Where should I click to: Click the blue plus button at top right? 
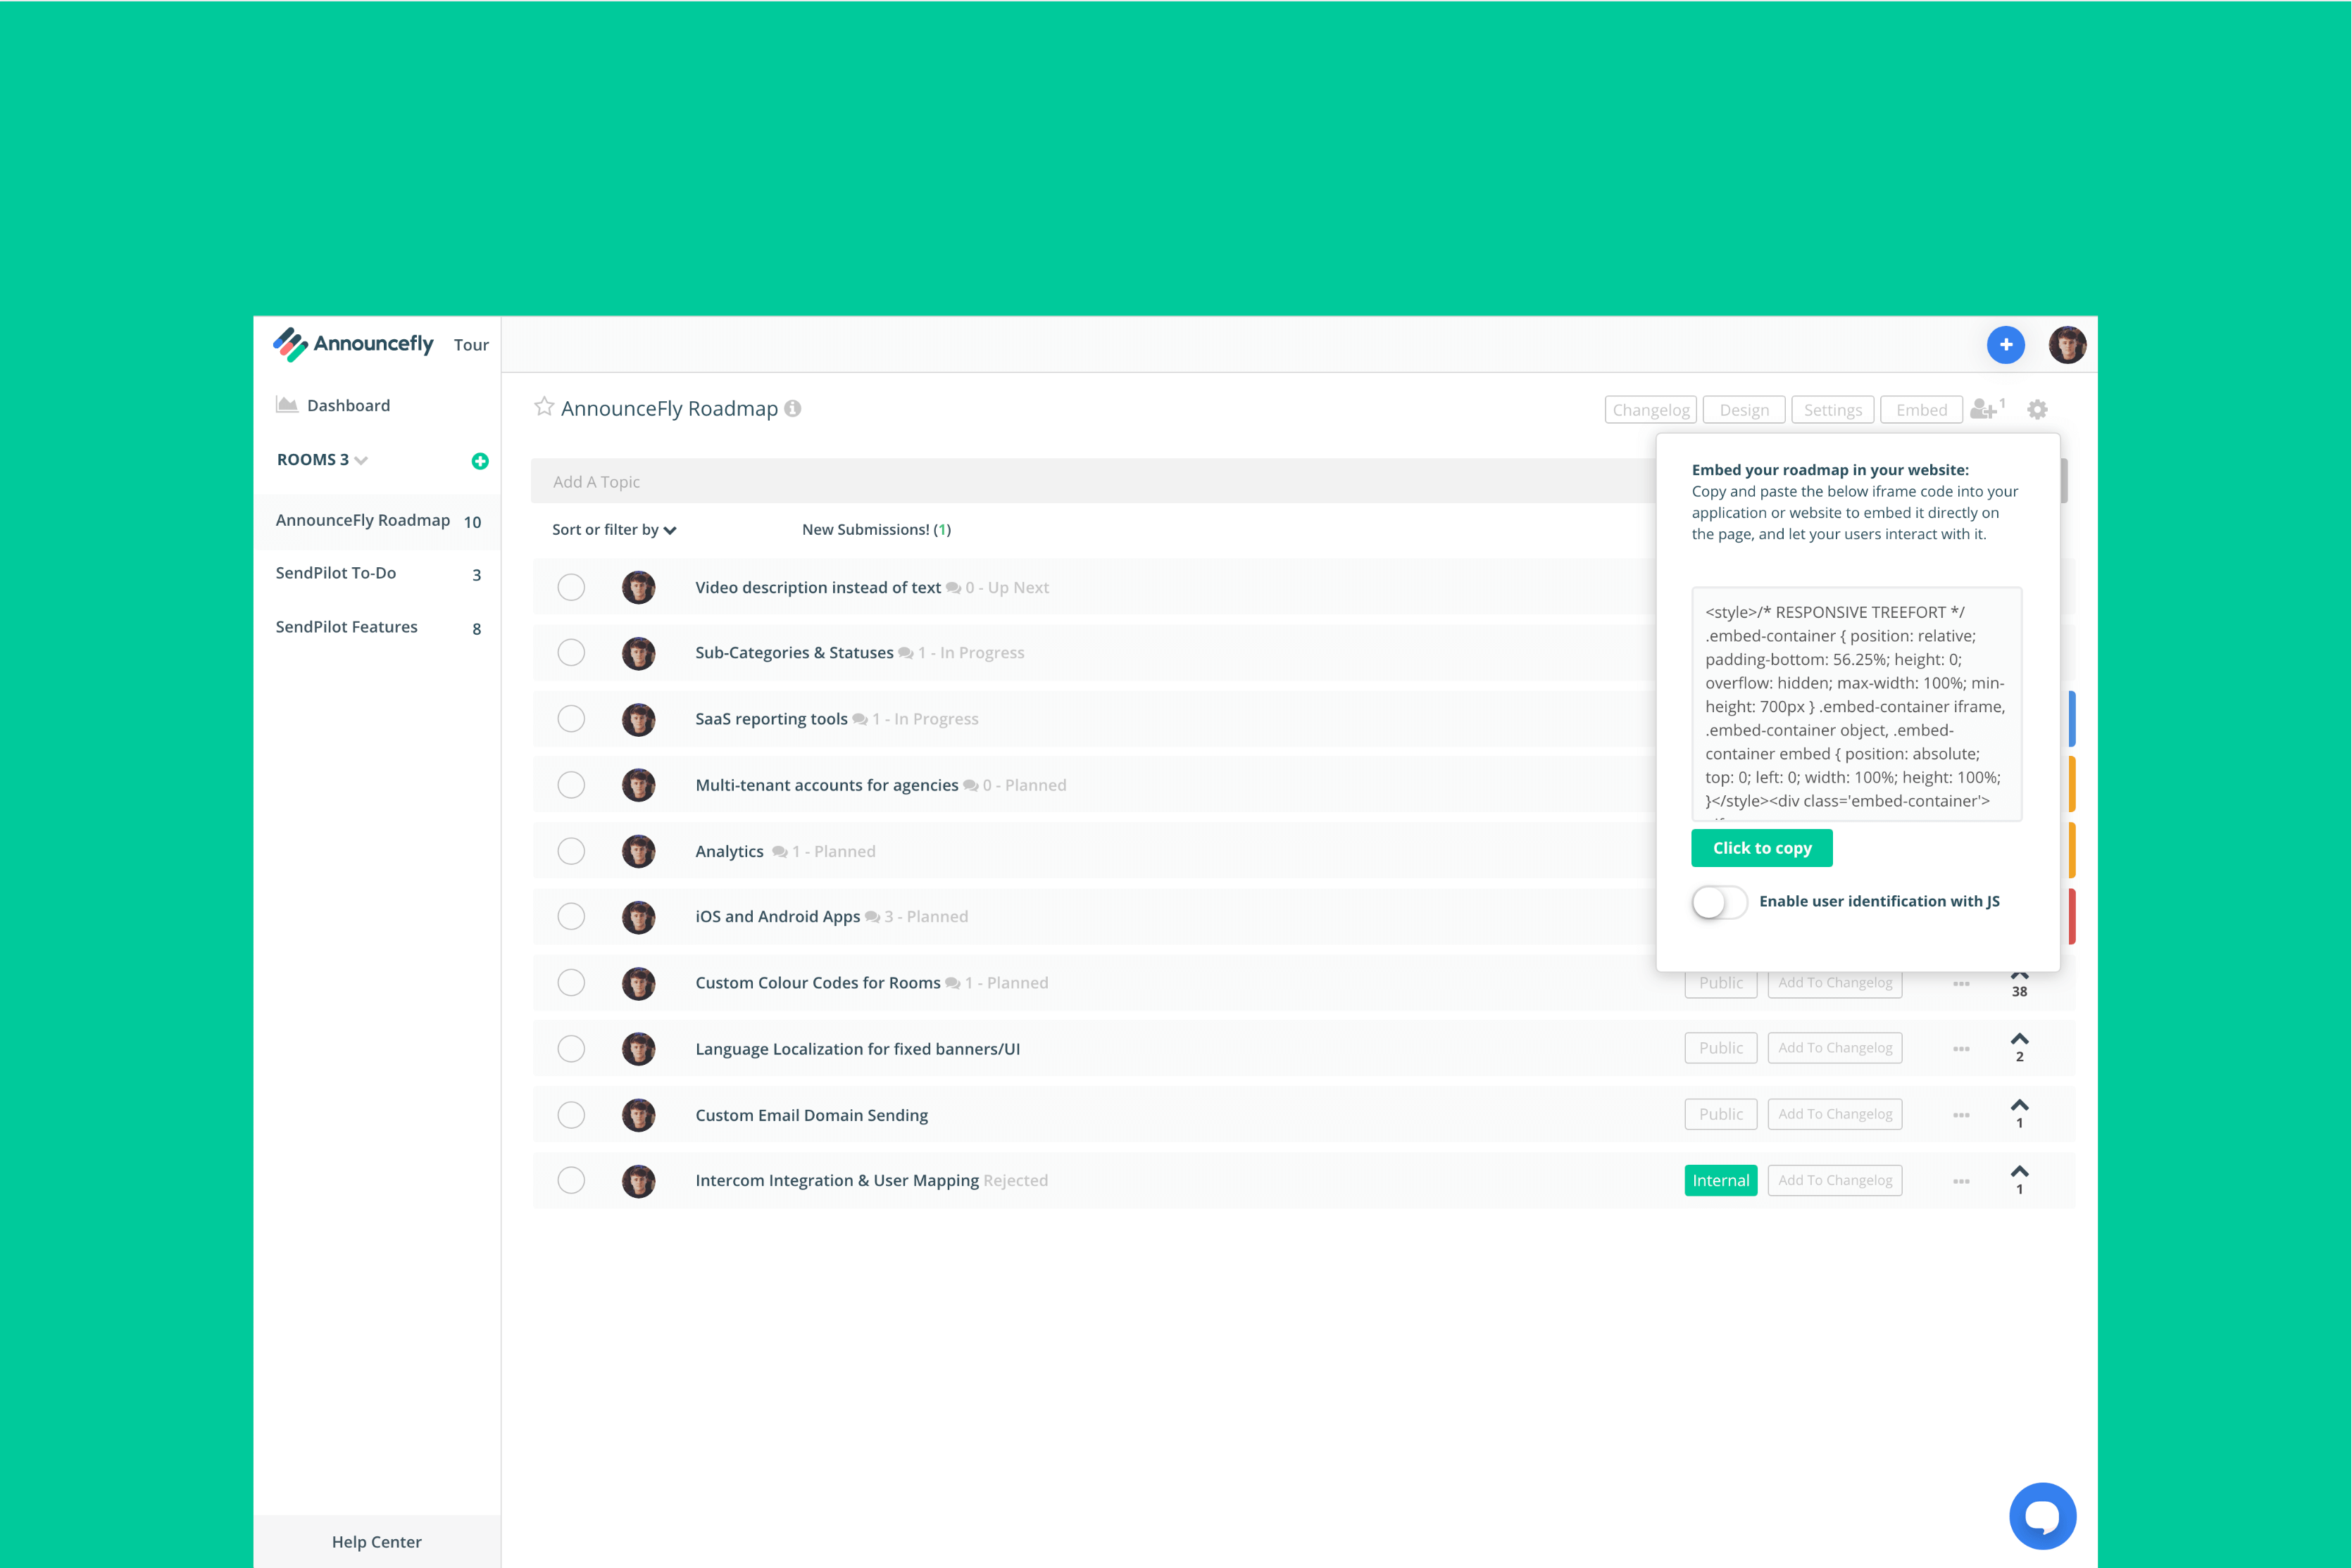[x=2006, y=344]
